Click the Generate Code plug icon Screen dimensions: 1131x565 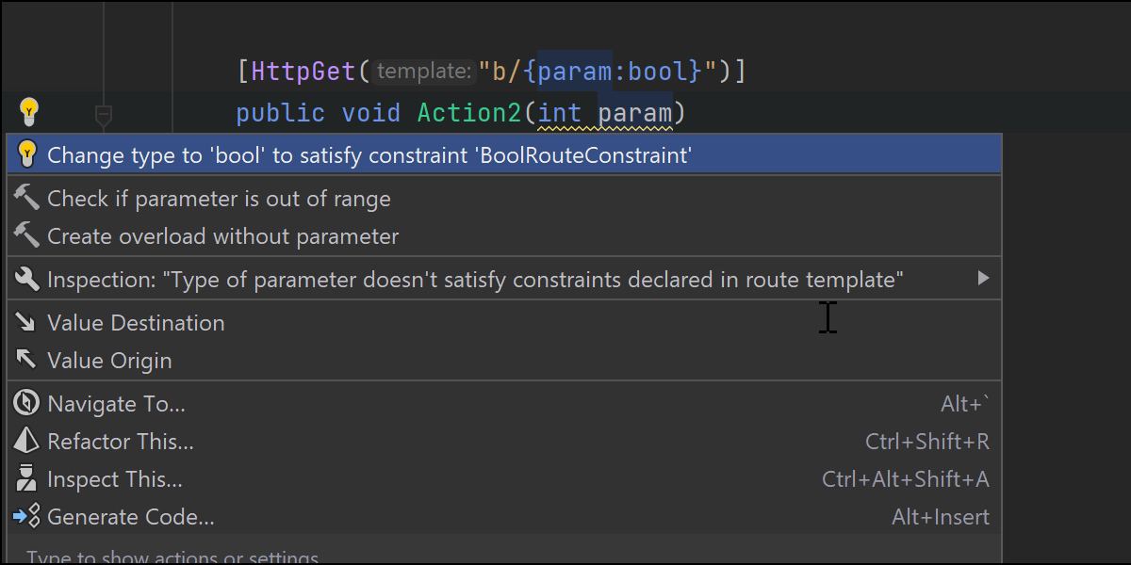pos(26,516)
